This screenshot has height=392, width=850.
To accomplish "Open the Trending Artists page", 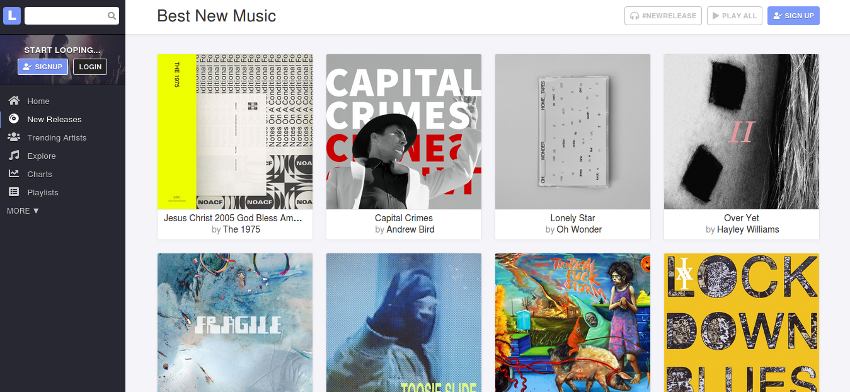I will [x=57, y=137].
